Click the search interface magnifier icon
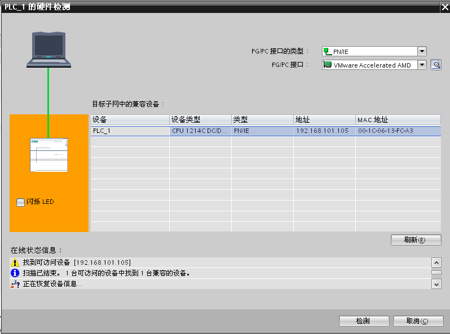450x334 pixels. (436, 65)
